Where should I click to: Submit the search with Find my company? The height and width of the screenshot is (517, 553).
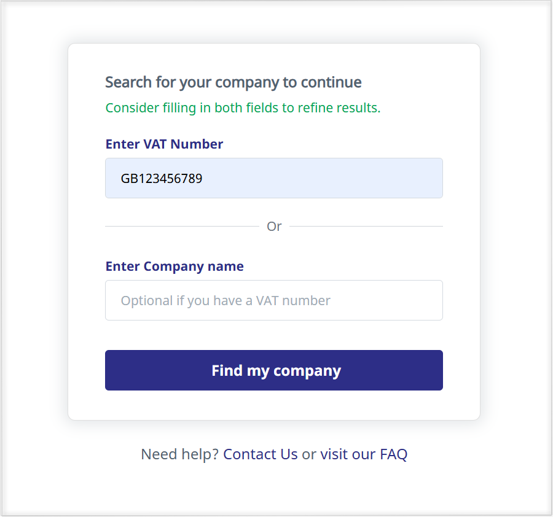pos(273,370)
